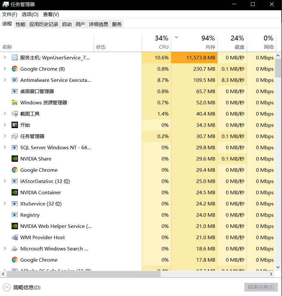Click the Windows 资源管理器 folder icon
The height and width of the screenshot is (296, 282).
pyautogui.click(x=15, y=102)
